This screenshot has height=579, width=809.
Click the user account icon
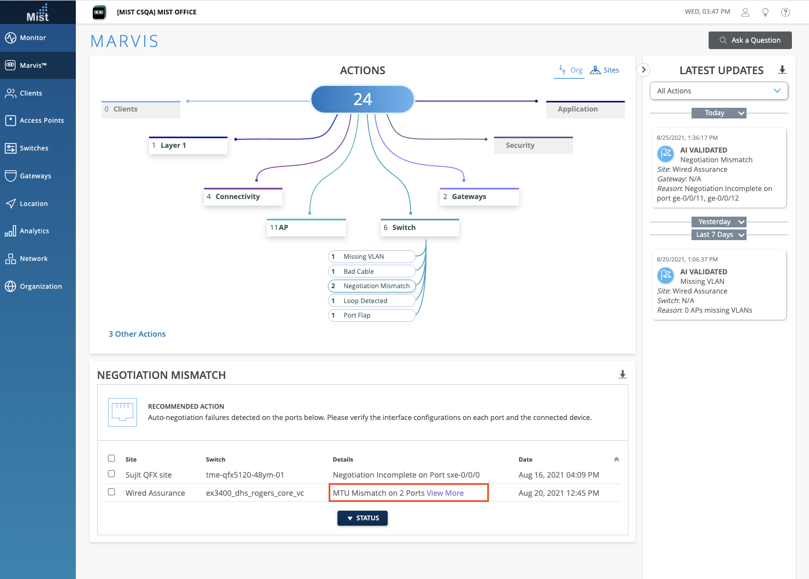tap(745, 12)
